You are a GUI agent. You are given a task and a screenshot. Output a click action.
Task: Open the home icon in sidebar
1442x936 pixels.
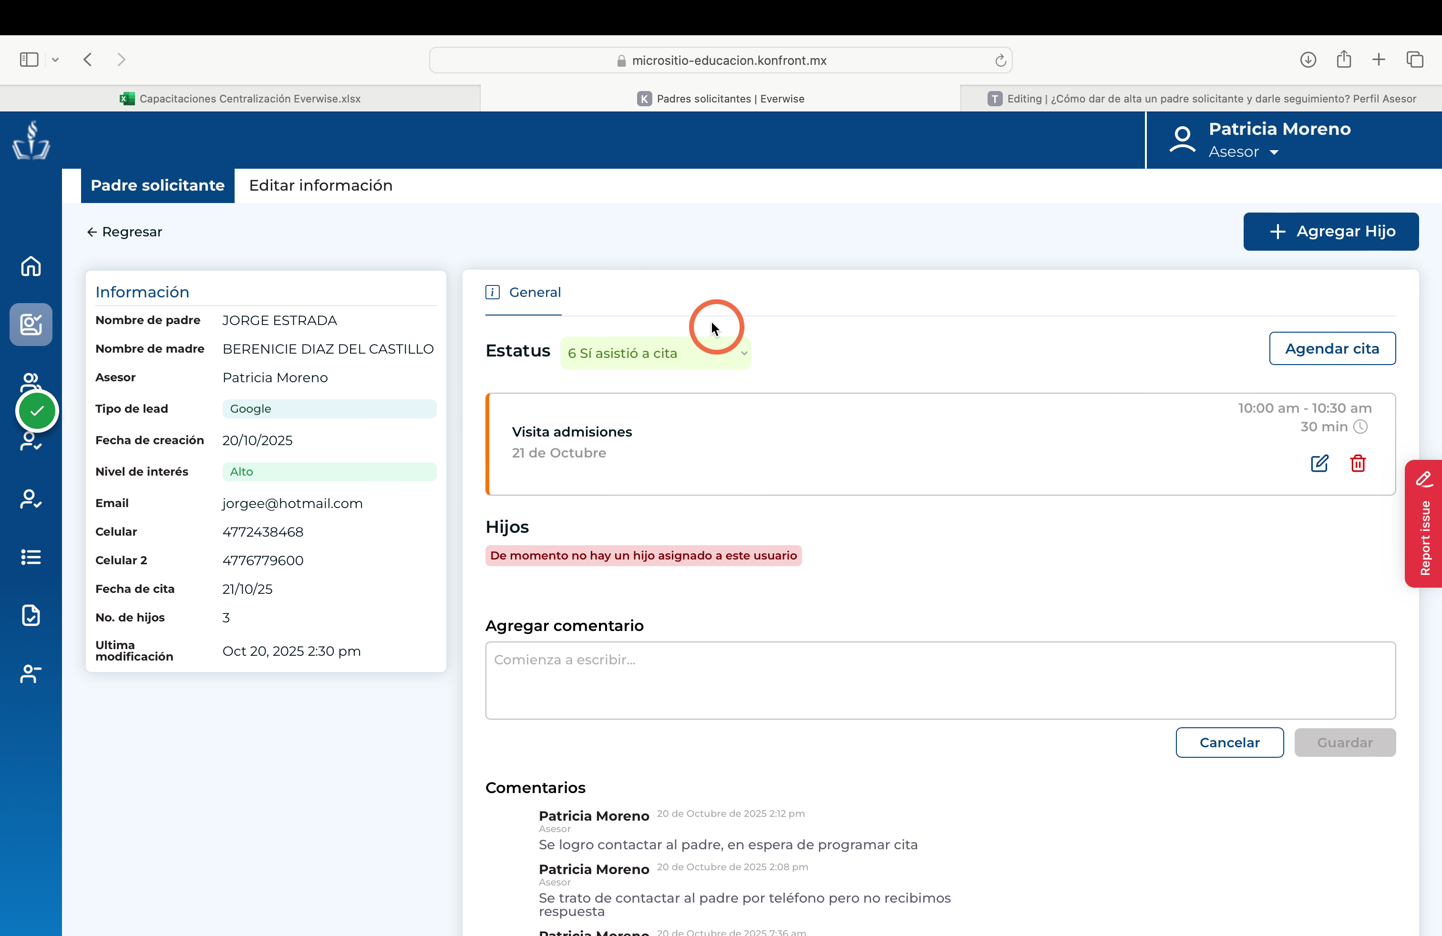[x=31, y=266]
